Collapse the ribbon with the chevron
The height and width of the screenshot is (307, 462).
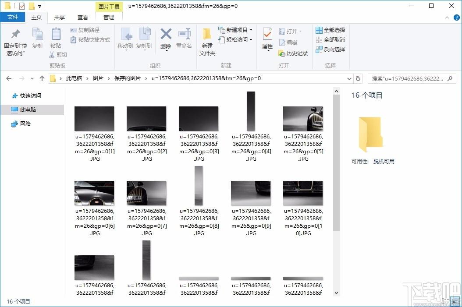447,18
